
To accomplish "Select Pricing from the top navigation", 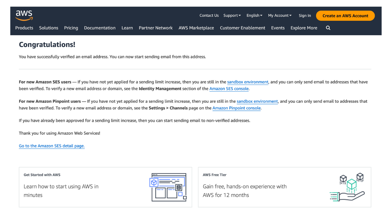I will pos(71,28).
